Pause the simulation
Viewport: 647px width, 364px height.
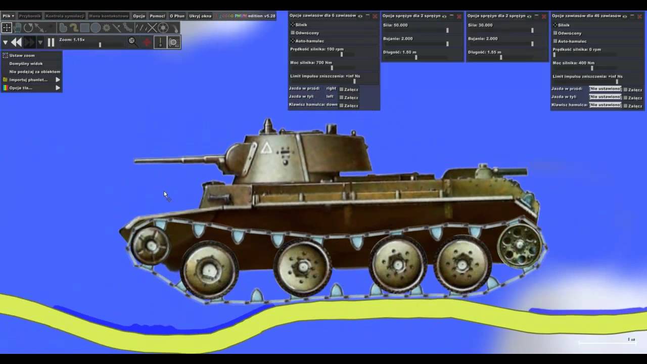coord(51,42)
